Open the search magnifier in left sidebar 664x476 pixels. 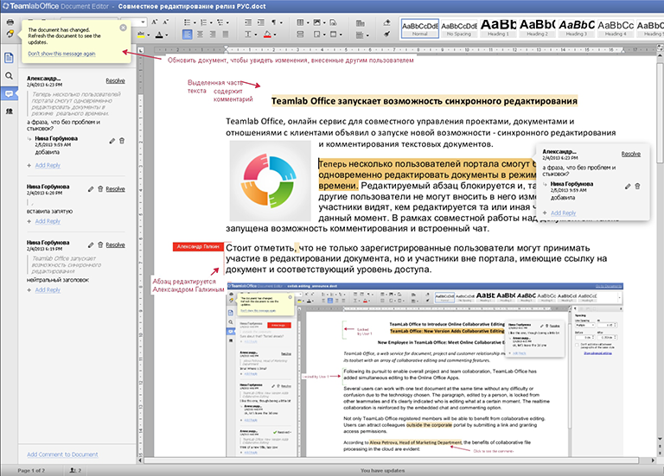9,76
